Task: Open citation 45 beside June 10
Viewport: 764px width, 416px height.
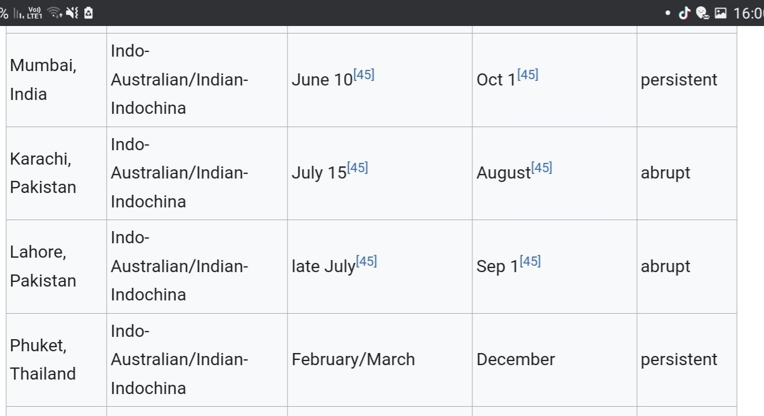Action: click(x=364, y=75)
